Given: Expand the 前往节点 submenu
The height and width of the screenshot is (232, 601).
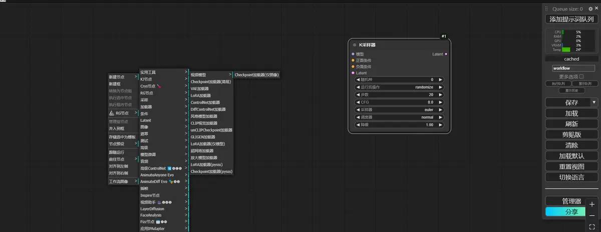Looking at the screenshot, I should coord(123,159).
